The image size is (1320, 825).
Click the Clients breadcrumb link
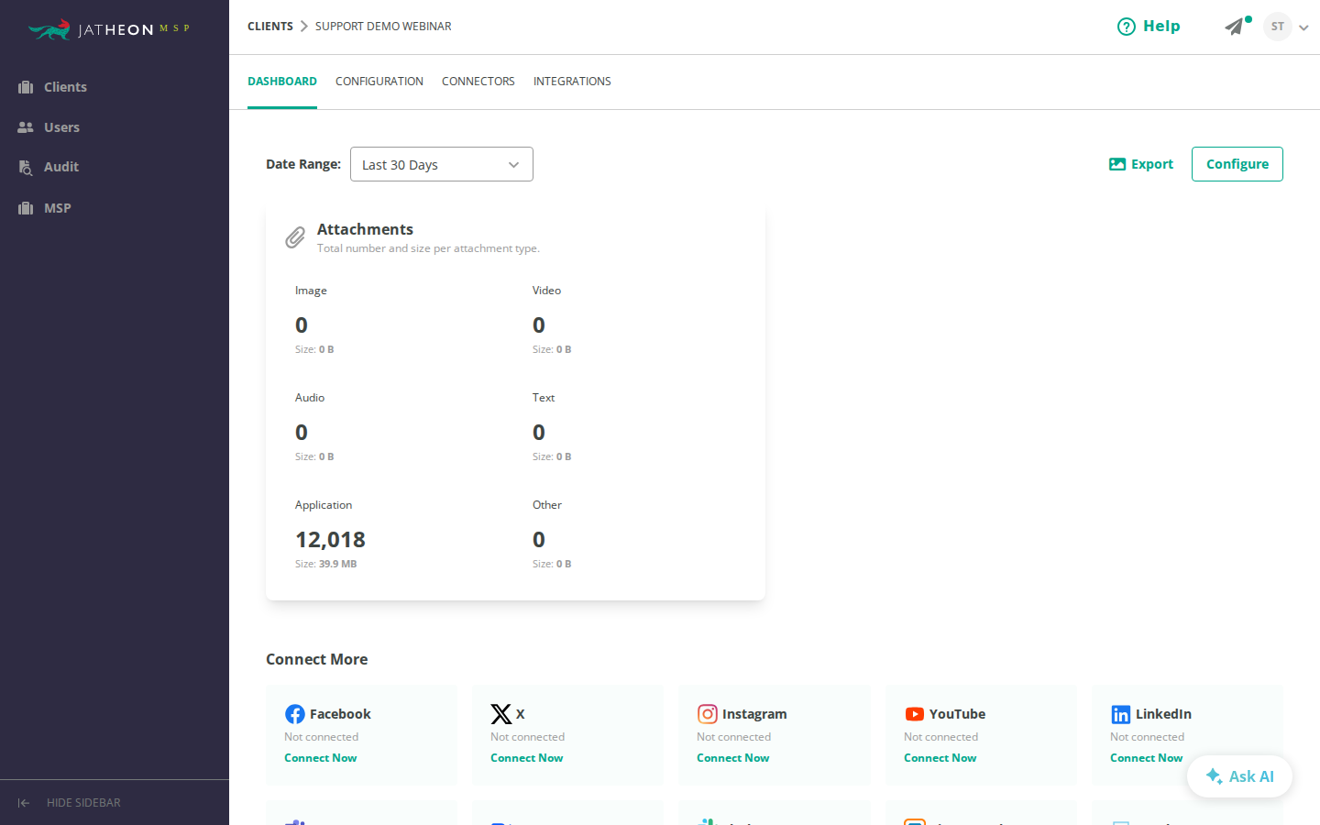270,27
